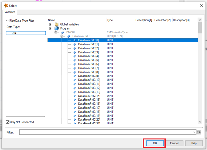
Task: Collapse the Program tree node
Action: (50, 28)
